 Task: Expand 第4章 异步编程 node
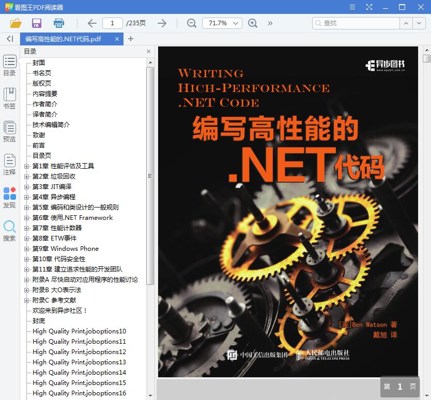(x=26, y=197)
